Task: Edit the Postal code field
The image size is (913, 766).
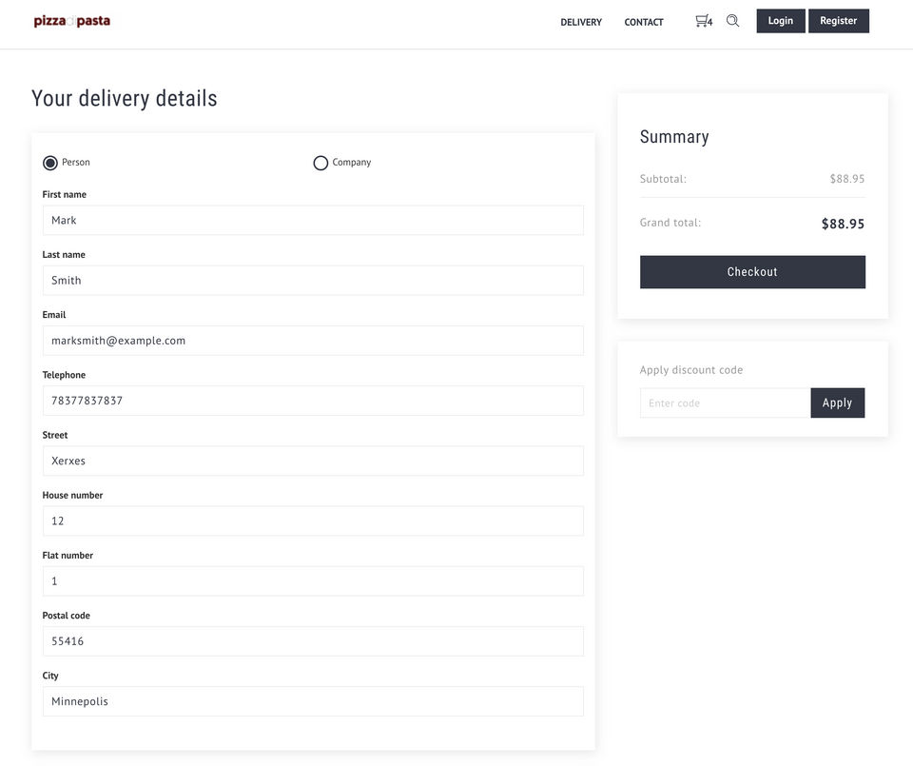Action: click(313, 641)
